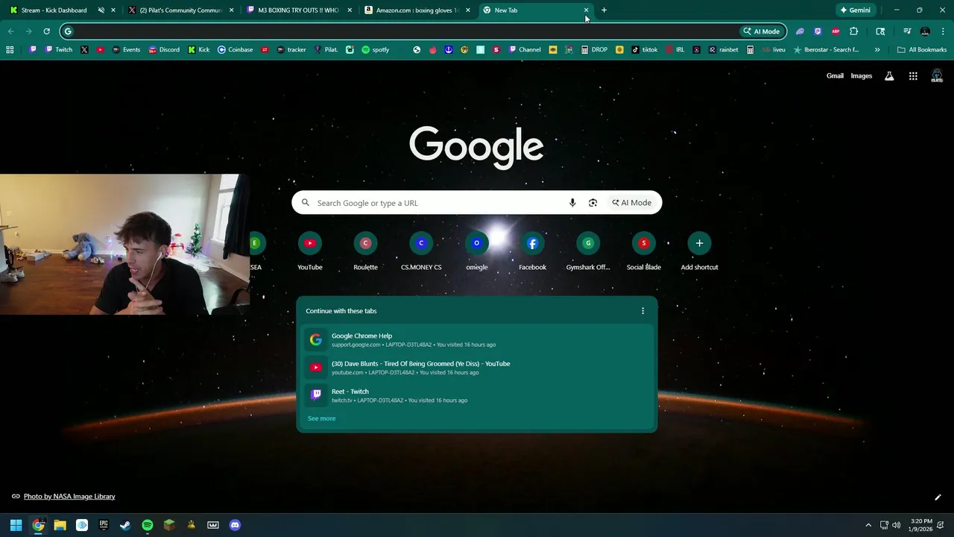Open the Gmail link
Screen dimensions: 954x537
(x=835, y=76)
